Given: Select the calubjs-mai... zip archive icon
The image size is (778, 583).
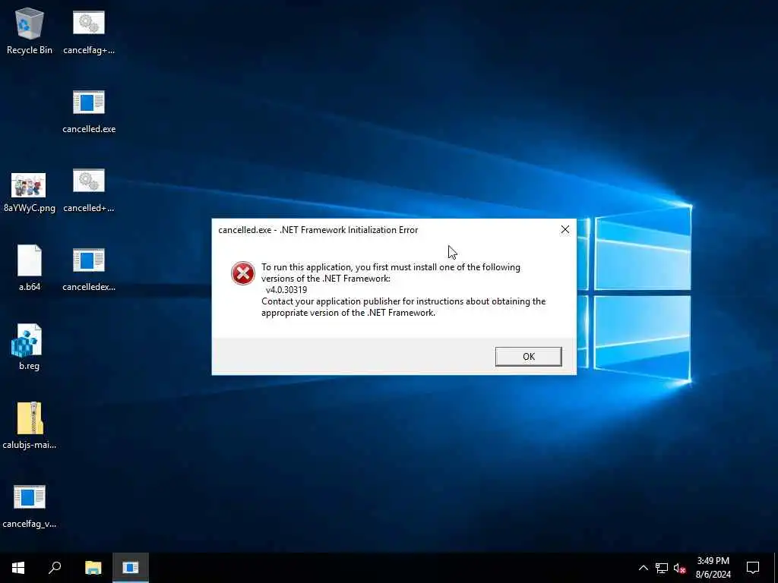Looking at the screenshot, I should (x=30, y=425).
